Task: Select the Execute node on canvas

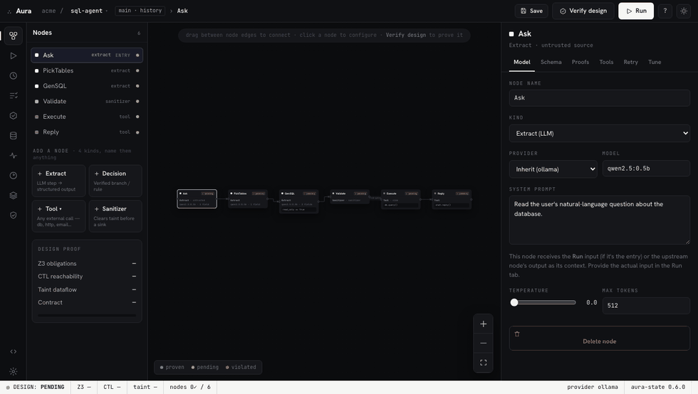Action: tap(400, 199)
